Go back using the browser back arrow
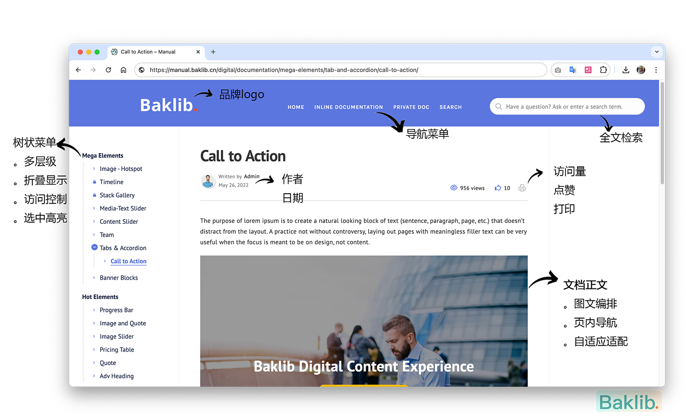Image resolution: width=689 pixels, height=418 pixels. 78,70
